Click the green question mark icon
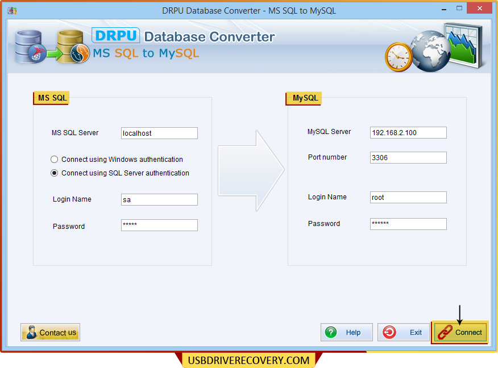 [x=331, y=332]
